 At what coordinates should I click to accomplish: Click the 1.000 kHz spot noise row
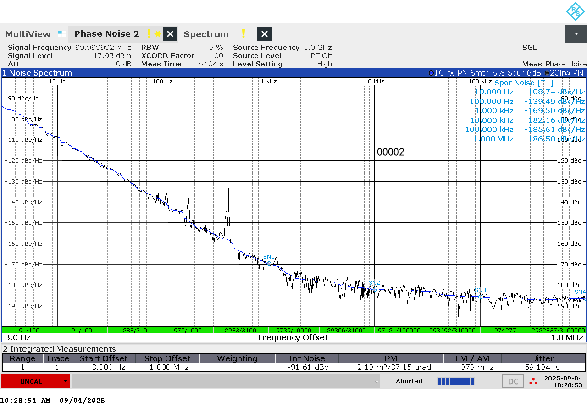pyautogui.click(x=530, y=111)
